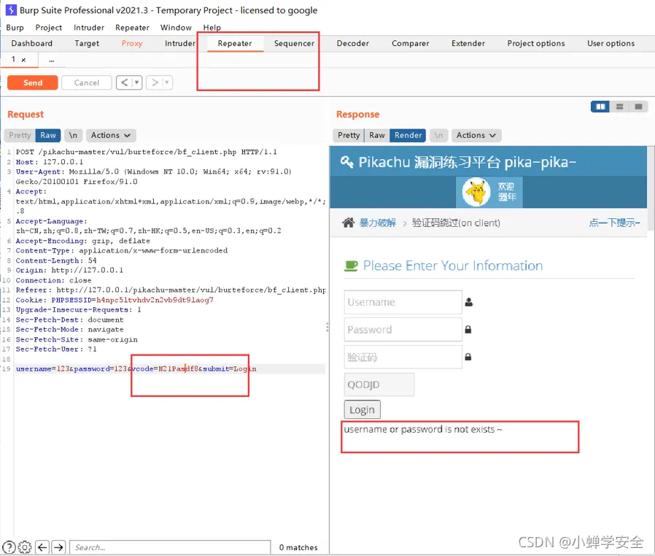Click the home icon in the breadcrumb
Screen dimensions: 655x556
349,223
